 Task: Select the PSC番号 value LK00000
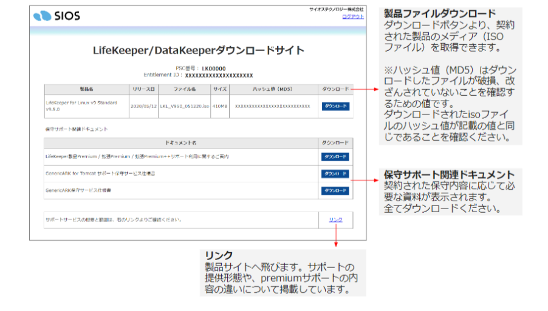click(x=214, y=69)
